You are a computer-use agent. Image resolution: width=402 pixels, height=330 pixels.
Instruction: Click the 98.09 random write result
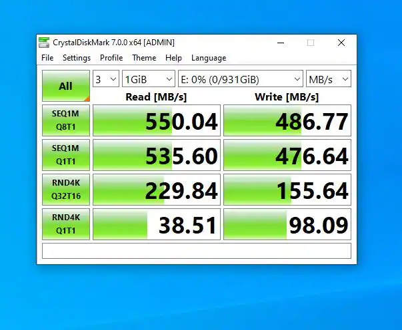tap(287, 225)
